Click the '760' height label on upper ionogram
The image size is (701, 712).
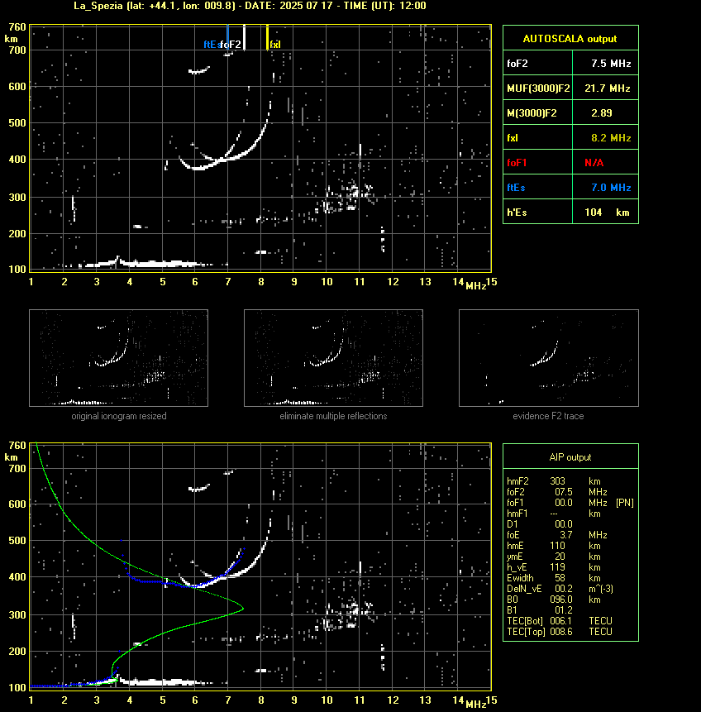[x=17, y=27]
